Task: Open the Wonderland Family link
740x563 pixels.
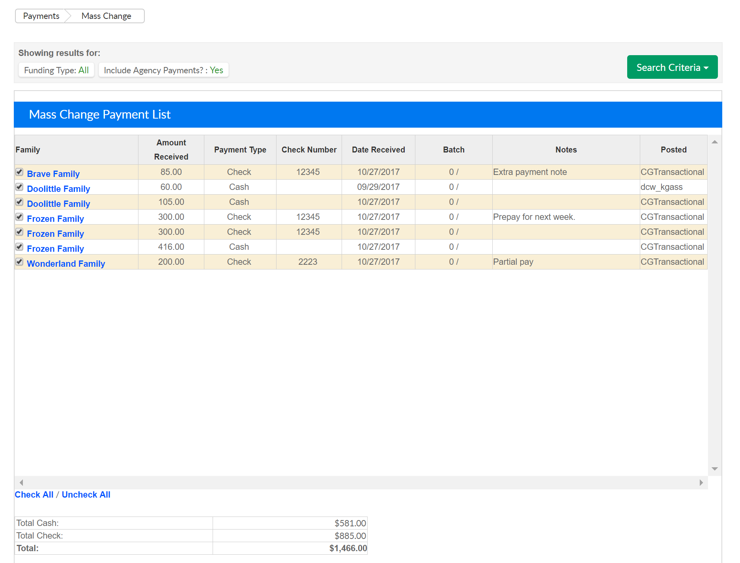Action: pos(66,264)
